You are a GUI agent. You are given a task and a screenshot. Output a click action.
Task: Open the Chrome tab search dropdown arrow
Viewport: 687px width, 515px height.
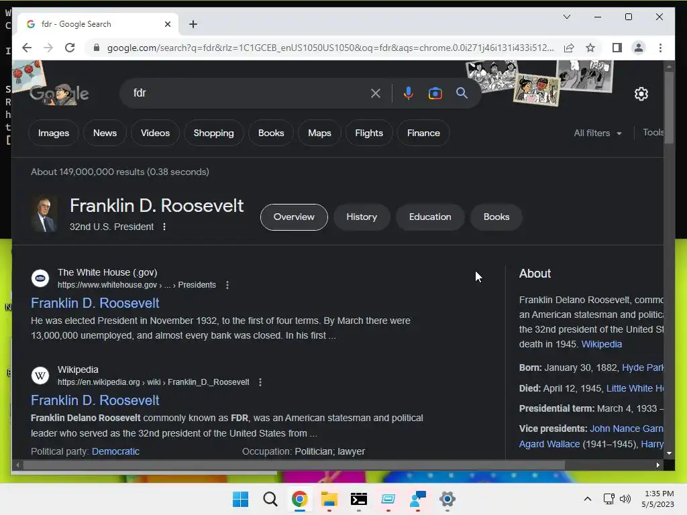[566, 17]
